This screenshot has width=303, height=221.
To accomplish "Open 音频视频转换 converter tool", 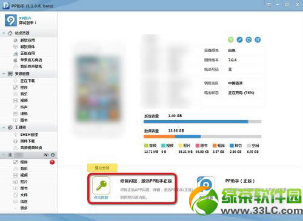I will click(x=31, y=148).
